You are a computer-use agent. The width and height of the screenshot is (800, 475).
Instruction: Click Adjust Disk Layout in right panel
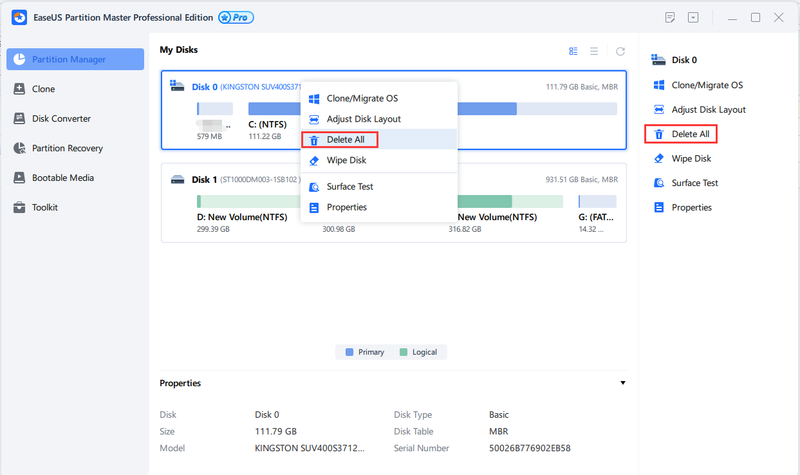click(708, 109)
